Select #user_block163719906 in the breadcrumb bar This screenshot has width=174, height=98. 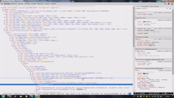(111, 94)
